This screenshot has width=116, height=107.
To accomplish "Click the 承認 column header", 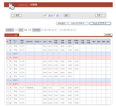I will [108, 42].
